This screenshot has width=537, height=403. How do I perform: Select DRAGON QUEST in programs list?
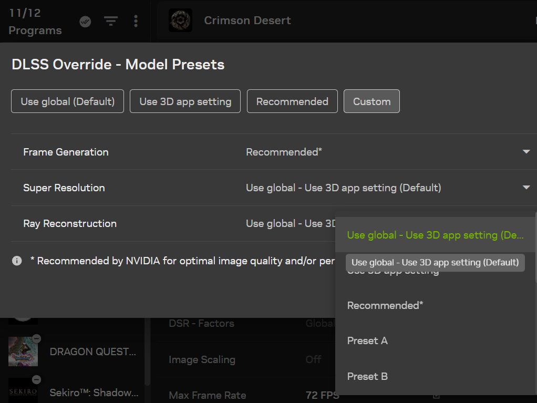coord(93,352)
